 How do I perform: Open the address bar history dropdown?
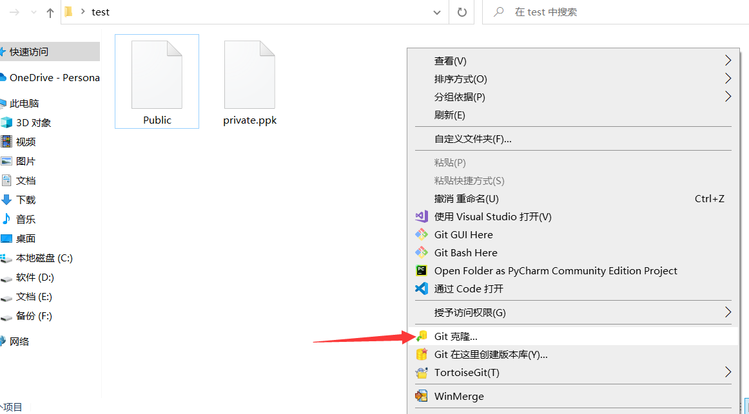437,12
